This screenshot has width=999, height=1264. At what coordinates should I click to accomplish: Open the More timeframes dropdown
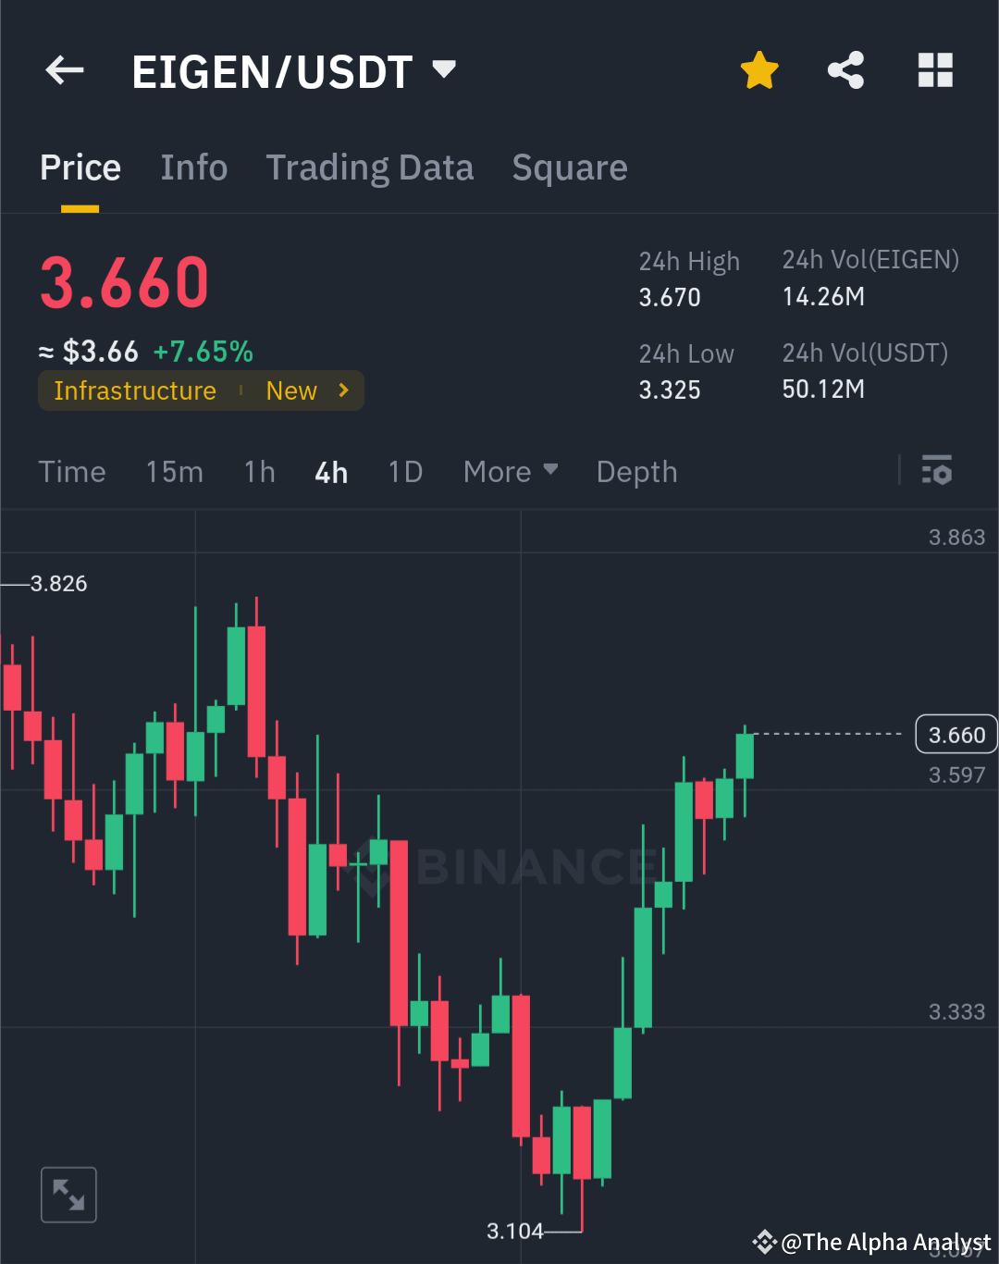[510, 471]
